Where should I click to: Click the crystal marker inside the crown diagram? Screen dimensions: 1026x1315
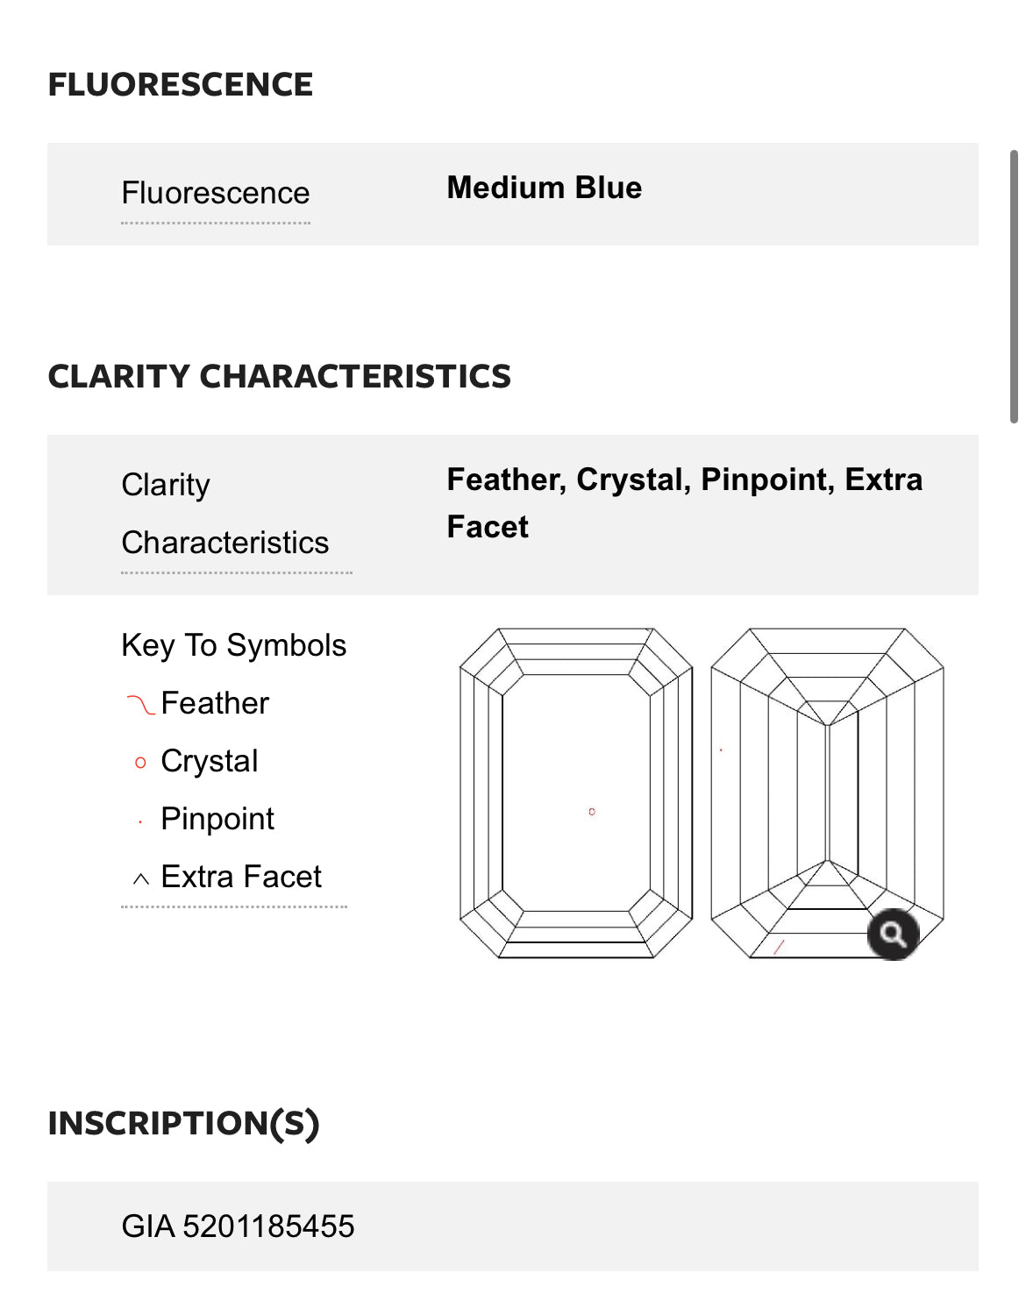pyautogui.click(x=593, y=814)
